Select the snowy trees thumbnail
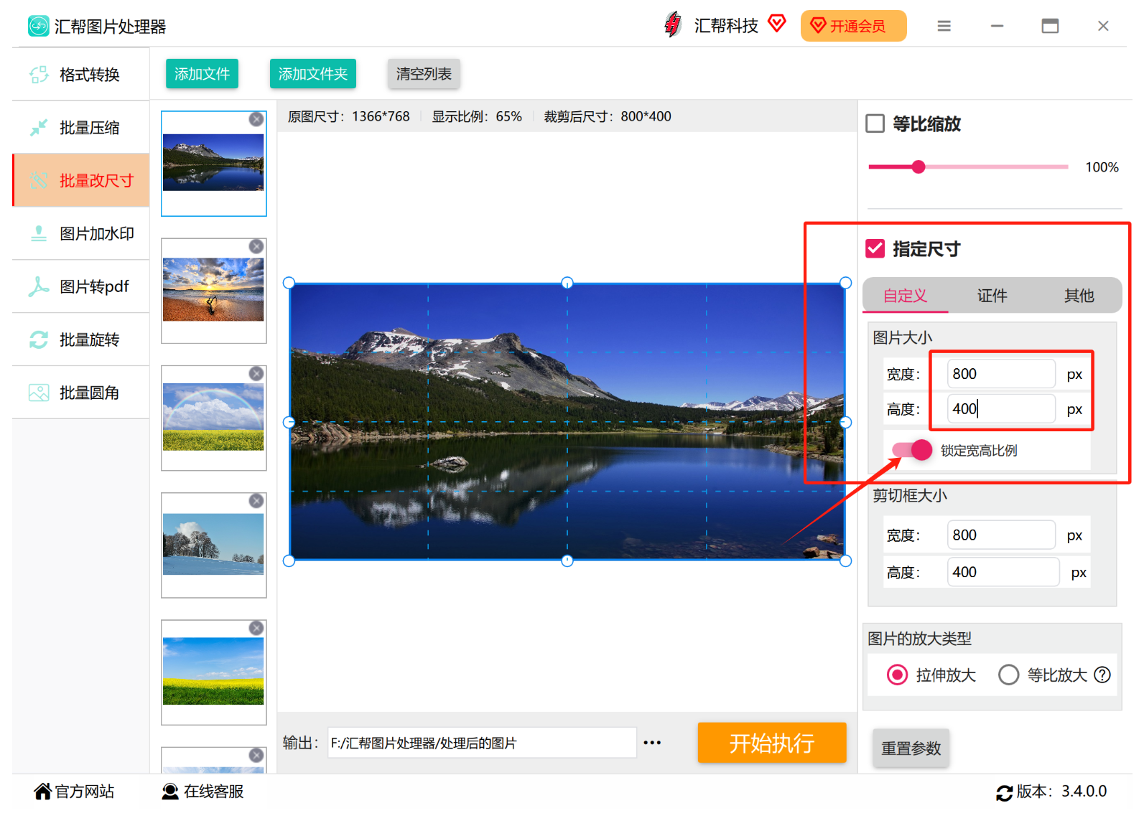 pyautogui.click(x=213, y=545)
